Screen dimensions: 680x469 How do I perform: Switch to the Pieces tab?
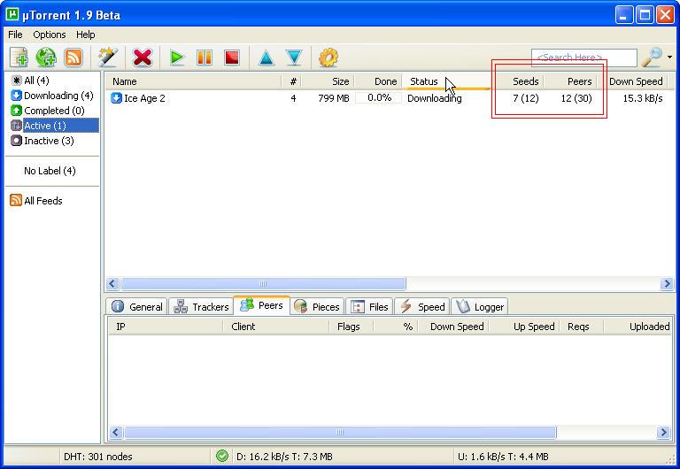[317, 307]
